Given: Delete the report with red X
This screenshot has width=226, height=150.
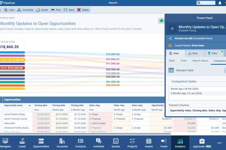Looking at the screenshot, I should tap(83, 10).
